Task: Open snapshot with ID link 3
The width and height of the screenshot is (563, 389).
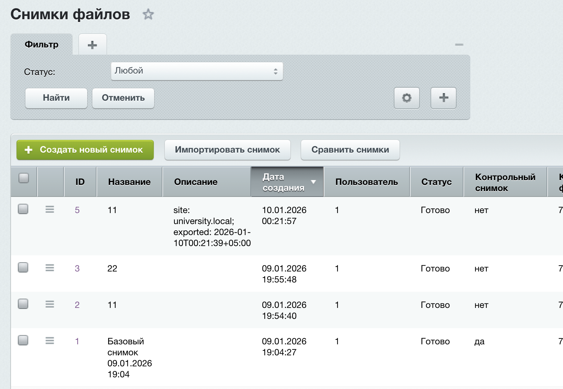Action: [77, 268]
